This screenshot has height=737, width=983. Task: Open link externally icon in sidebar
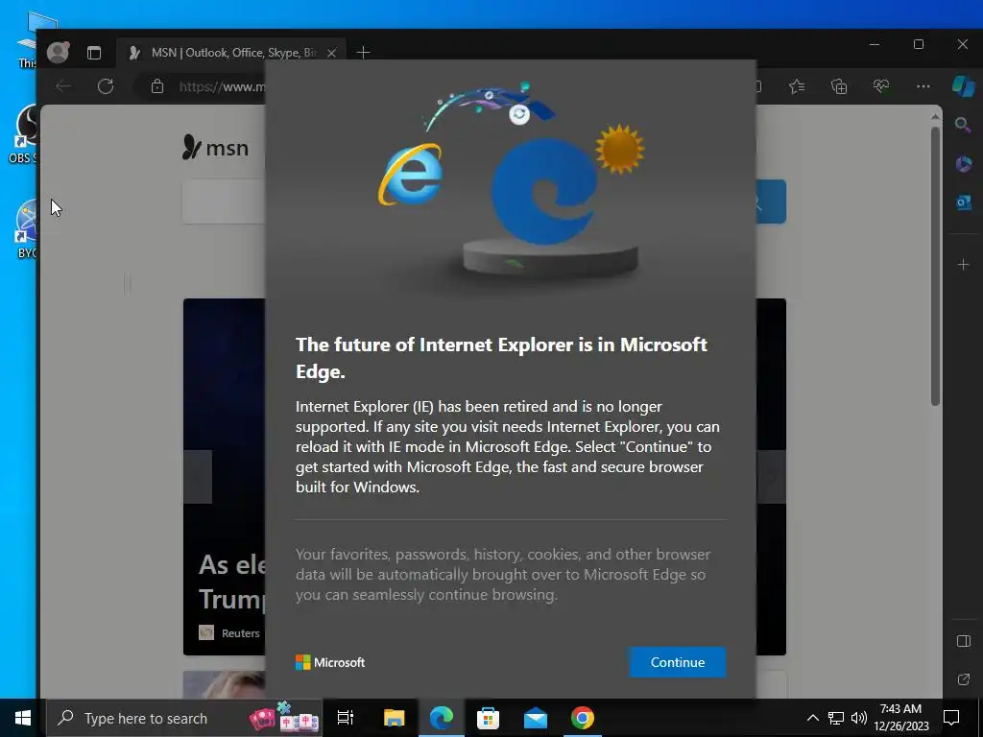point(964,679)
